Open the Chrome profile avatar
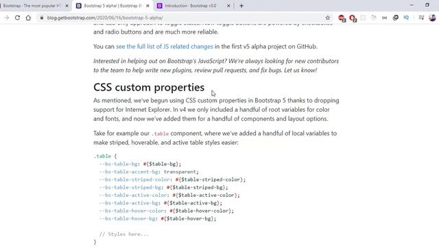Image resolution: width=439 pixels, height=247 pixels. (x=432, y=18)
